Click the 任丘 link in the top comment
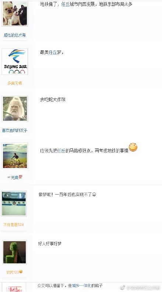 (66, 4)
